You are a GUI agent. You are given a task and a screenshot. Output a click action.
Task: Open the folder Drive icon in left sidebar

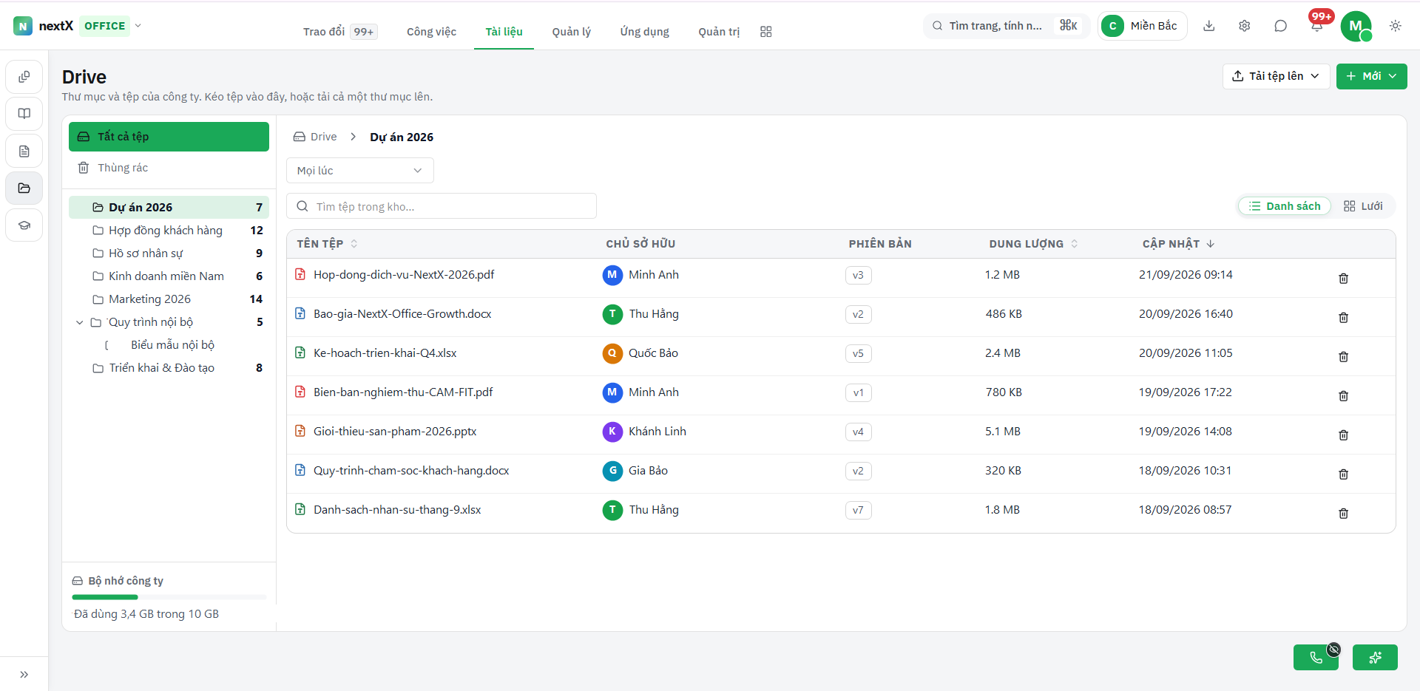point(24,188)
